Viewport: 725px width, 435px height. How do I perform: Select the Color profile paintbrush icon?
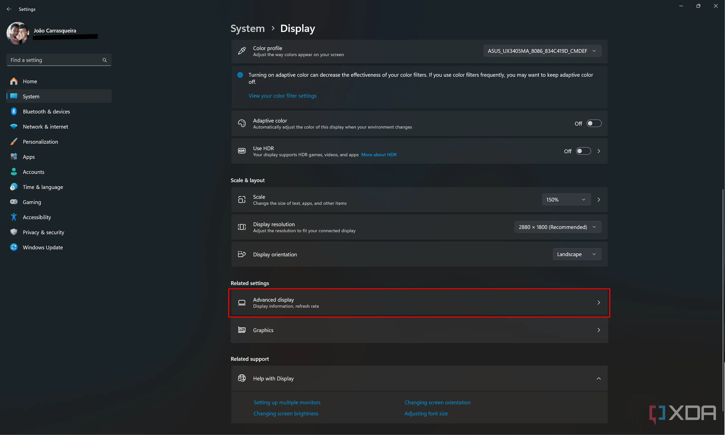tap(242, 50)
